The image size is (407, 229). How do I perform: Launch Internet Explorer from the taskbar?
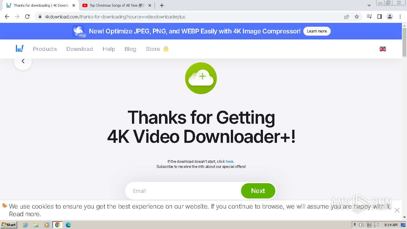coord(25,225)
